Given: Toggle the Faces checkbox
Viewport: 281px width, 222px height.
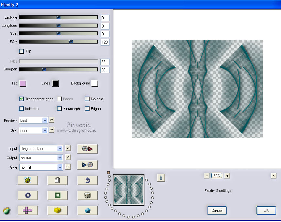Looking at the screenshot, I should [59, 99].
